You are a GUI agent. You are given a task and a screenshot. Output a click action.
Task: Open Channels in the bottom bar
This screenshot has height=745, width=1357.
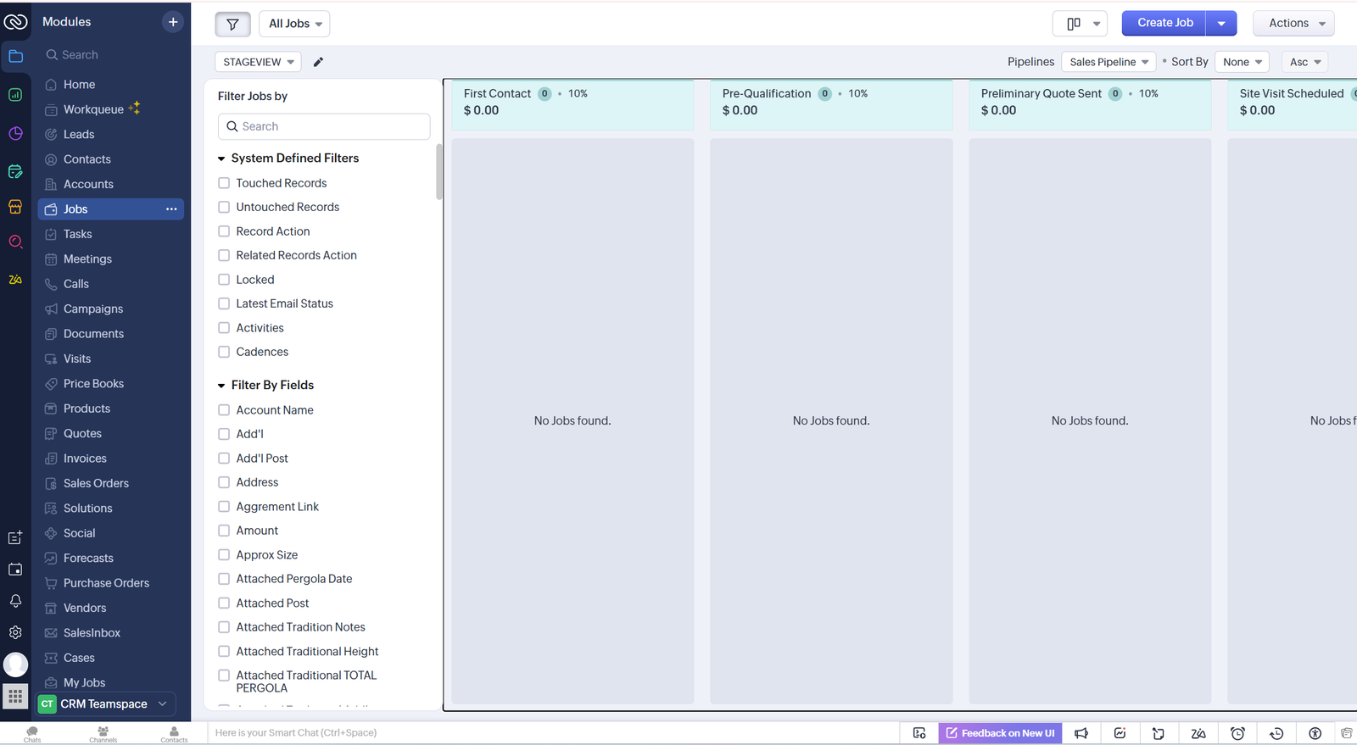point(103,733)
